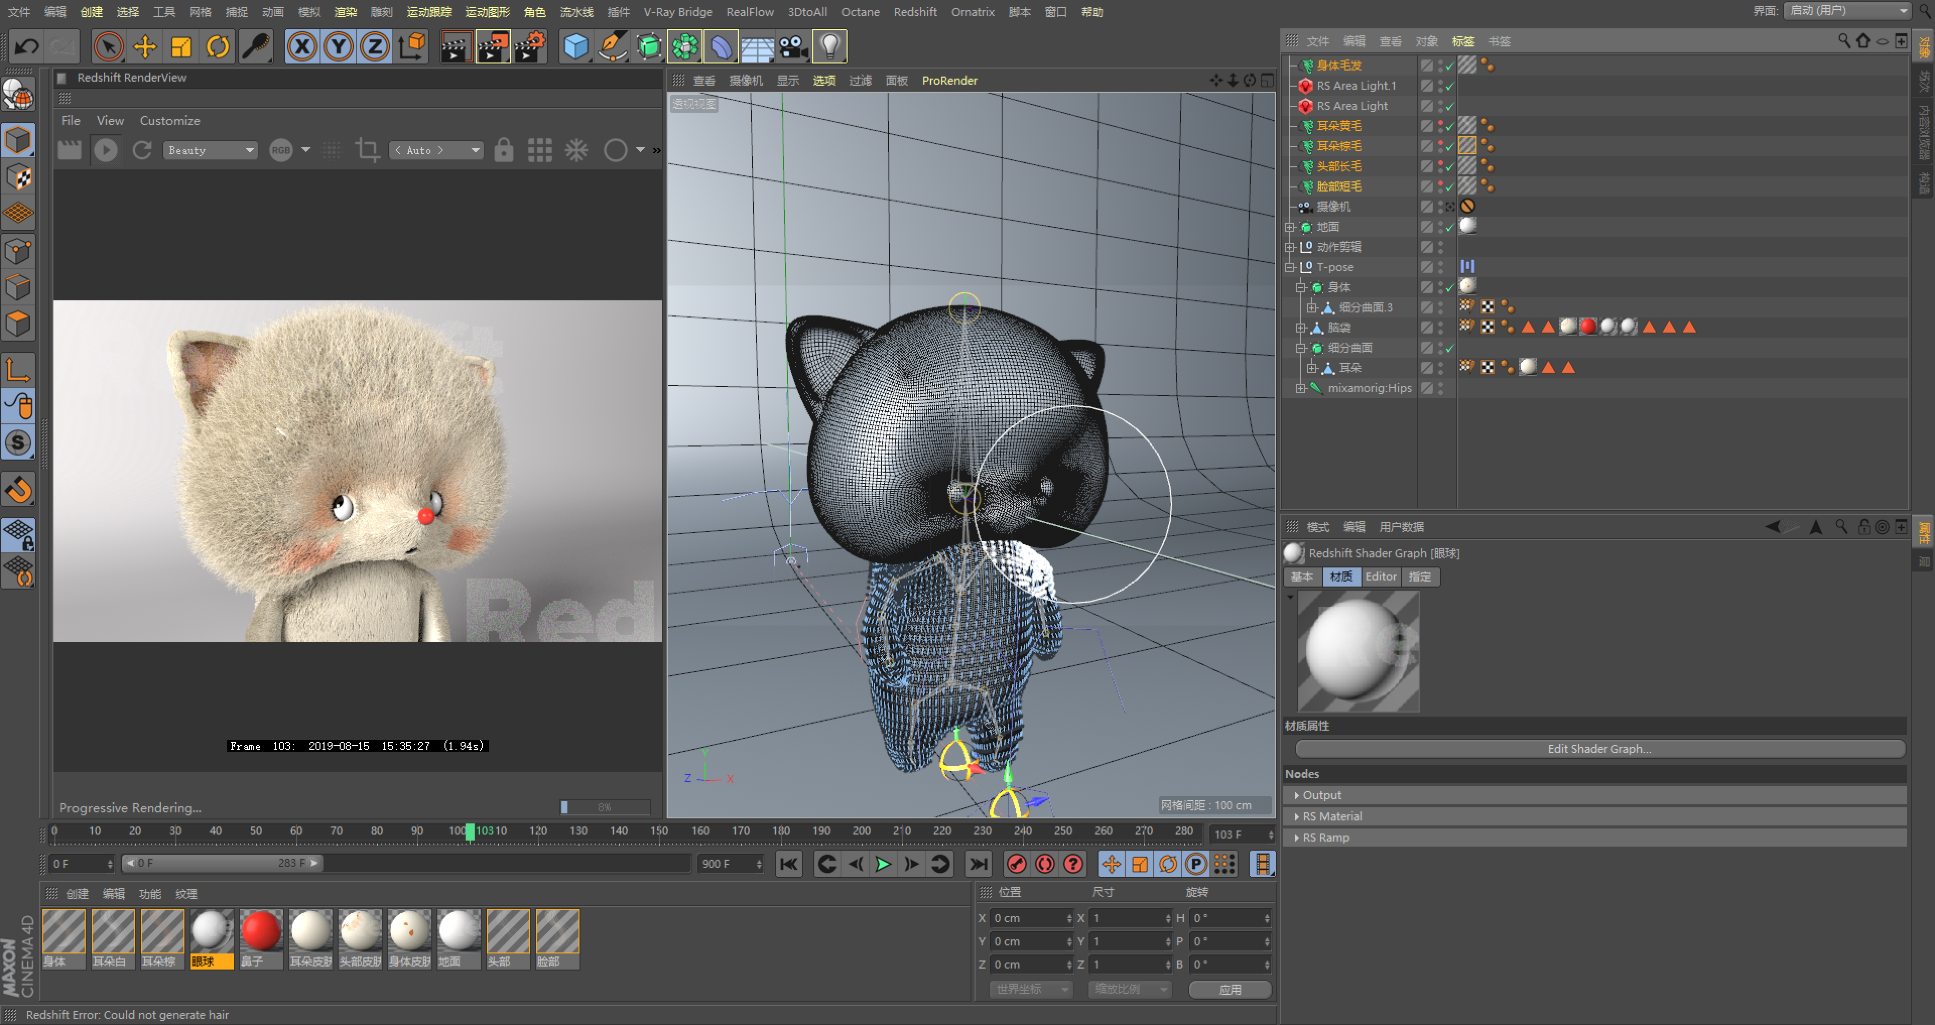The height and width of the screenshot is (1025, 1935).
Task: Toggle 摄像机 layer flag box
Action: click(x=1427, y=207)
